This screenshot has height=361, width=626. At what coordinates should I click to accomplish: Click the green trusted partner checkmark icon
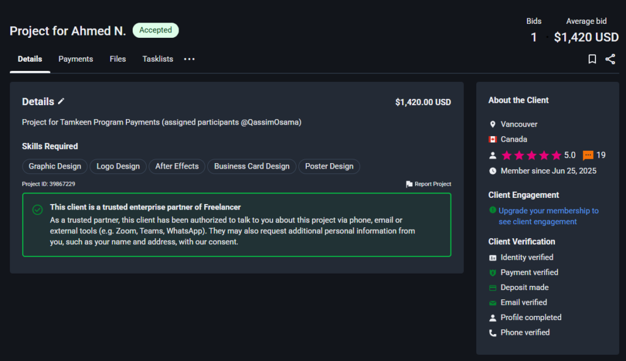tap(37, 210)
